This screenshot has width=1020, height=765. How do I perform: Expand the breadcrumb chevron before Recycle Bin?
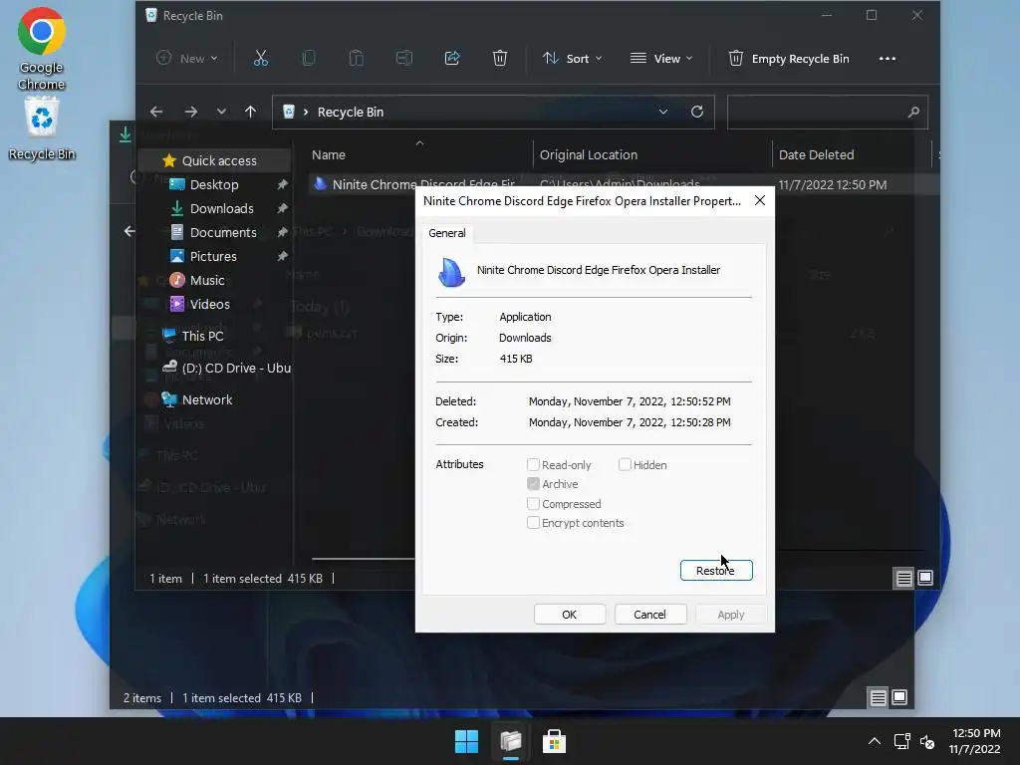pos(305,112)
